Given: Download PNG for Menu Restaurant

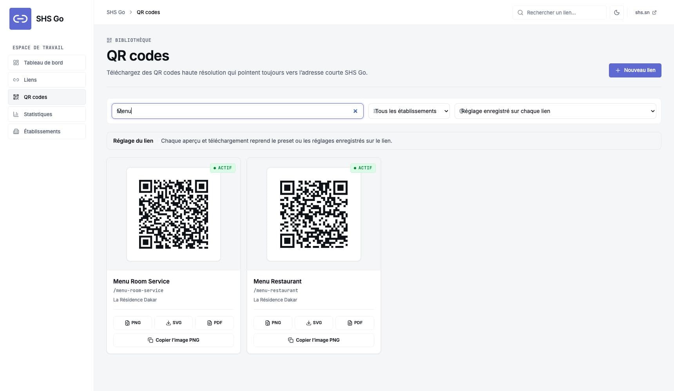Looking at the screenshot, I should pyautogui.click(x=273, y=323).
